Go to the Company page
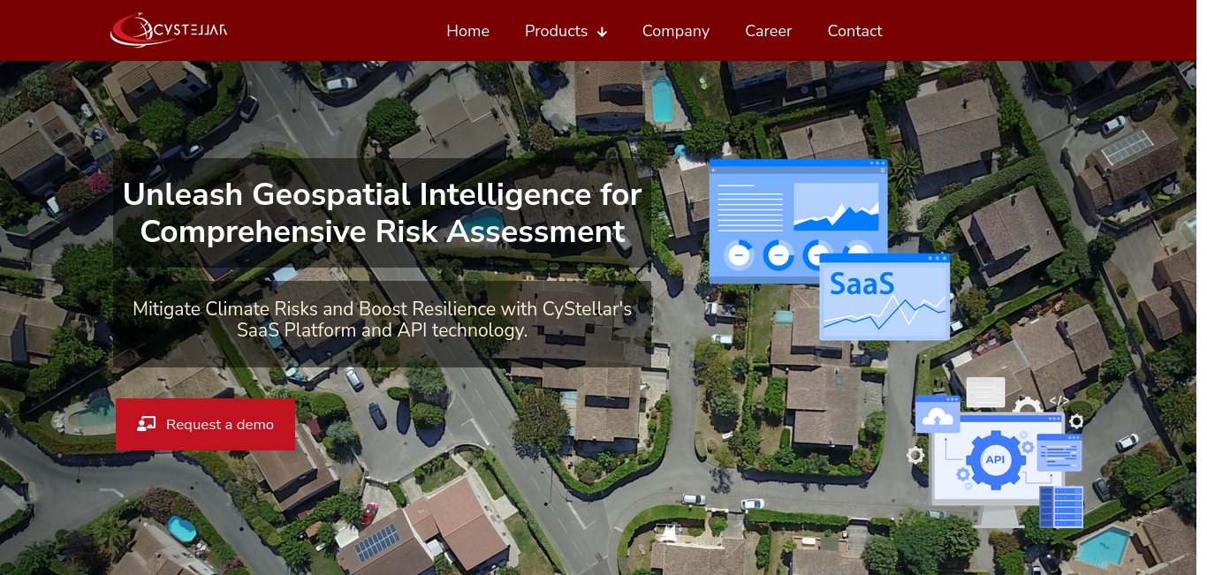Image resolution: width=1207 pixels, height=575 pixels. 676,31
